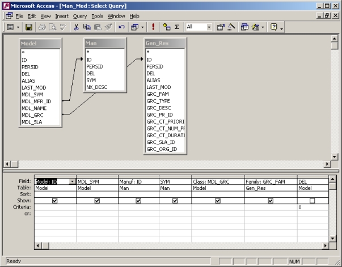Open the Tools menu
Image resolution: width=342 pixels, height=267 pixels.
[97, 16]
